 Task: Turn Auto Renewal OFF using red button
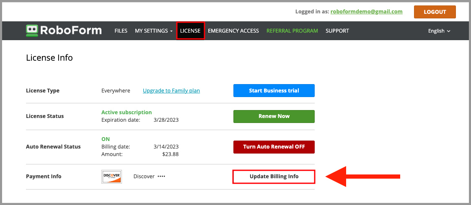pyautogui.click(x=274, y=147)
